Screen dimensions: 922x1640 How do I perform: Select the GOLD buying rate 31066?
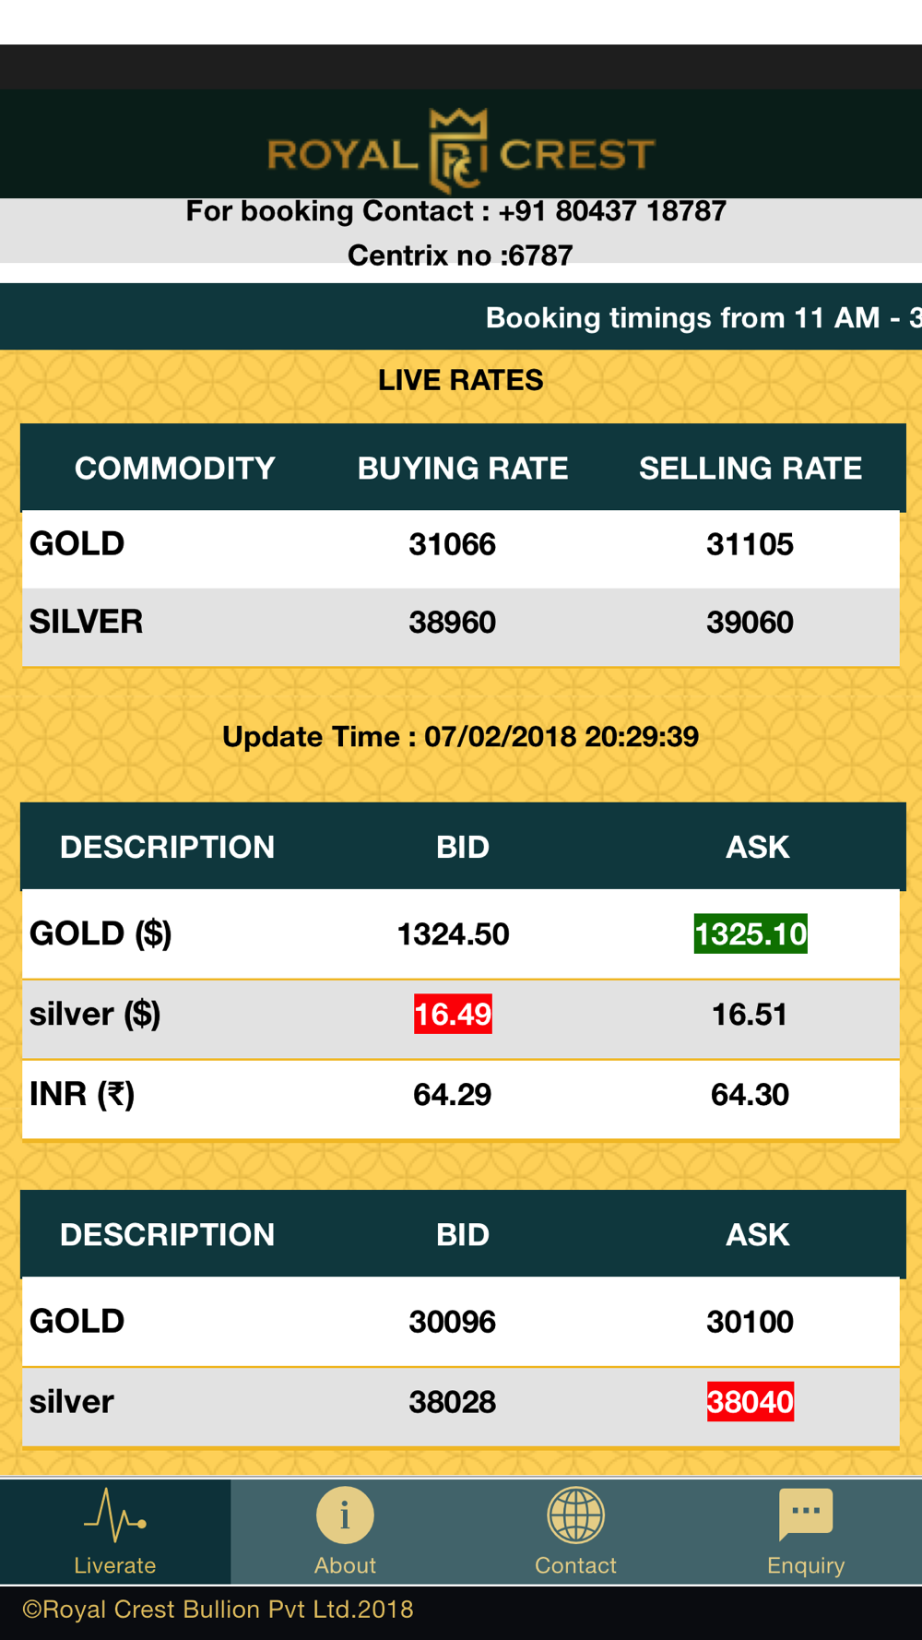pos(453,544)
